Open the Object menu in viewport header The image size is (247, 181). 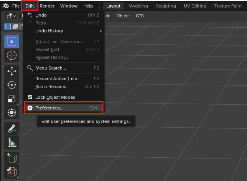(123, 16)
